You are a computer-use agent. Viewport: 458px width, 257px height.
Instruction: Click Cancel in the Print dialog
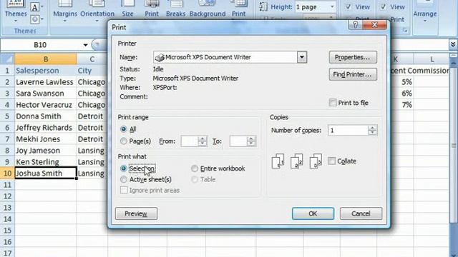coord(361,213)
